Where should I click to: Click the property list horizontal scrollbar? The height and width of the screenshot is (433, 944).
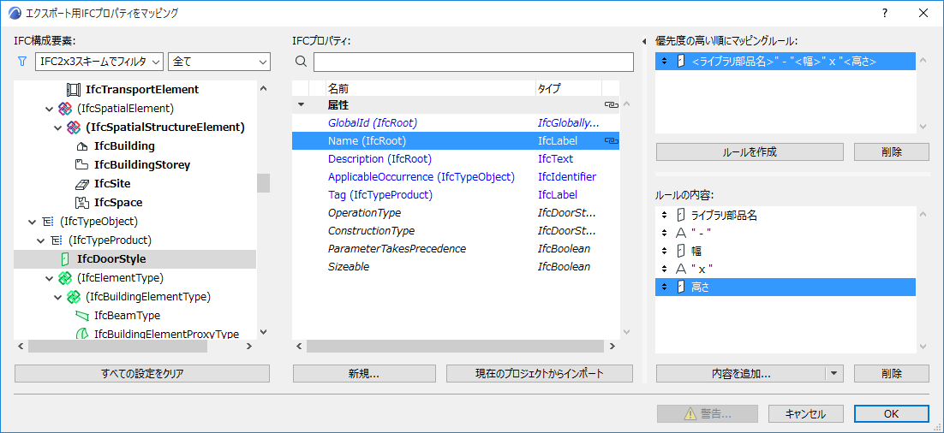click(455, 347)
